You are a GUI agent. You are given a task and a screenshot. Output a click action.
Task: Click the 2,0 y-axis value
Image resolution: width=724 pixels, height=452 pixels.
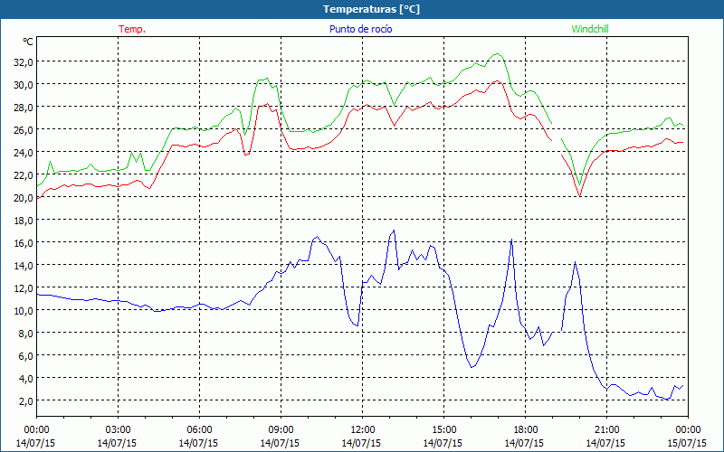click(x=25, y=401)
